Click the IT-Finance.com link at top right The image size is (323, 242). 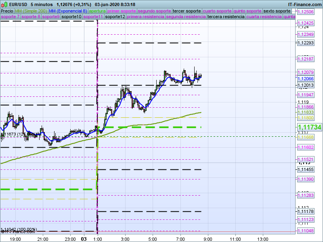pos(305,4)
